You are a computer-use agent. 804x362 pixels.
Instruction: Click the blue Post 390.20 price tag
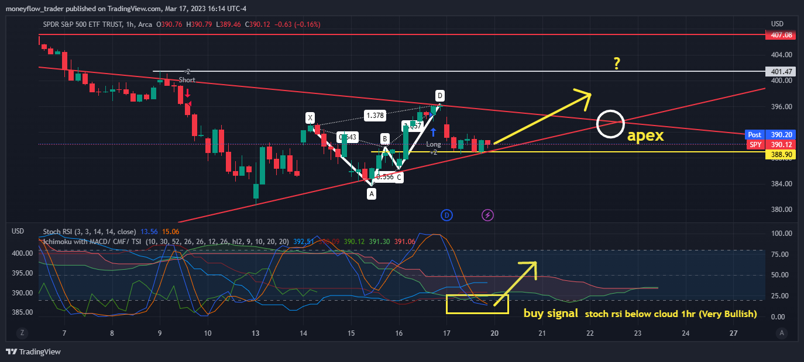click(771, 134)
